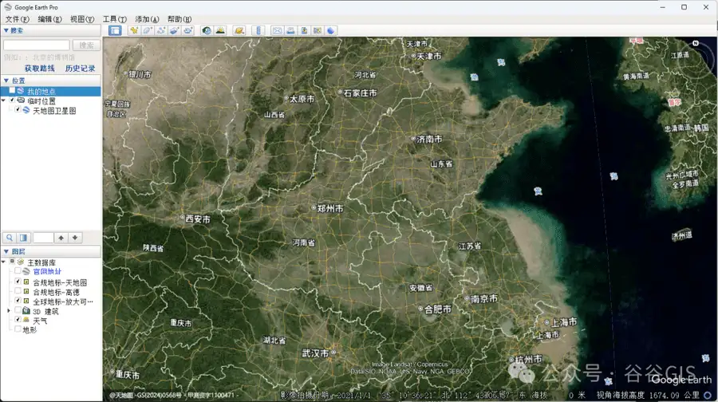Click the 郑州市 city label on the map
This screenshot has width=718, height=402.
[x=330, y=208]
